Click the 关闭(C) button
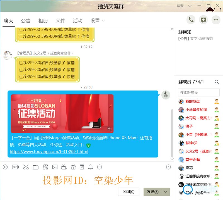 pos(129,192)
